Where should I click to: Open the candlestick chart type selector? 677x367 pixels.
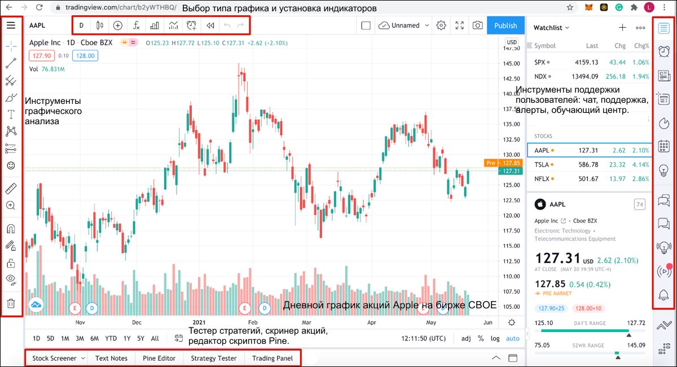(100, 25)
